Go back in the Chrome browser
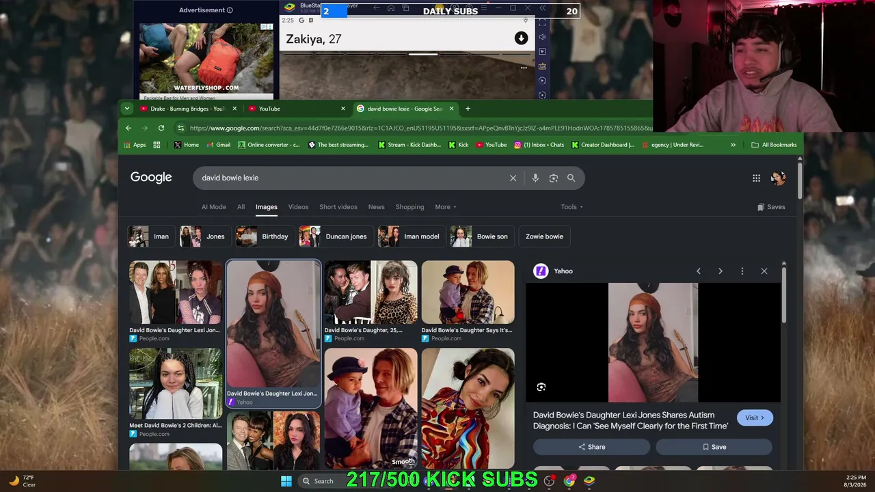The width and height of the screenshot is (875, 492). (x=129, y=128)
